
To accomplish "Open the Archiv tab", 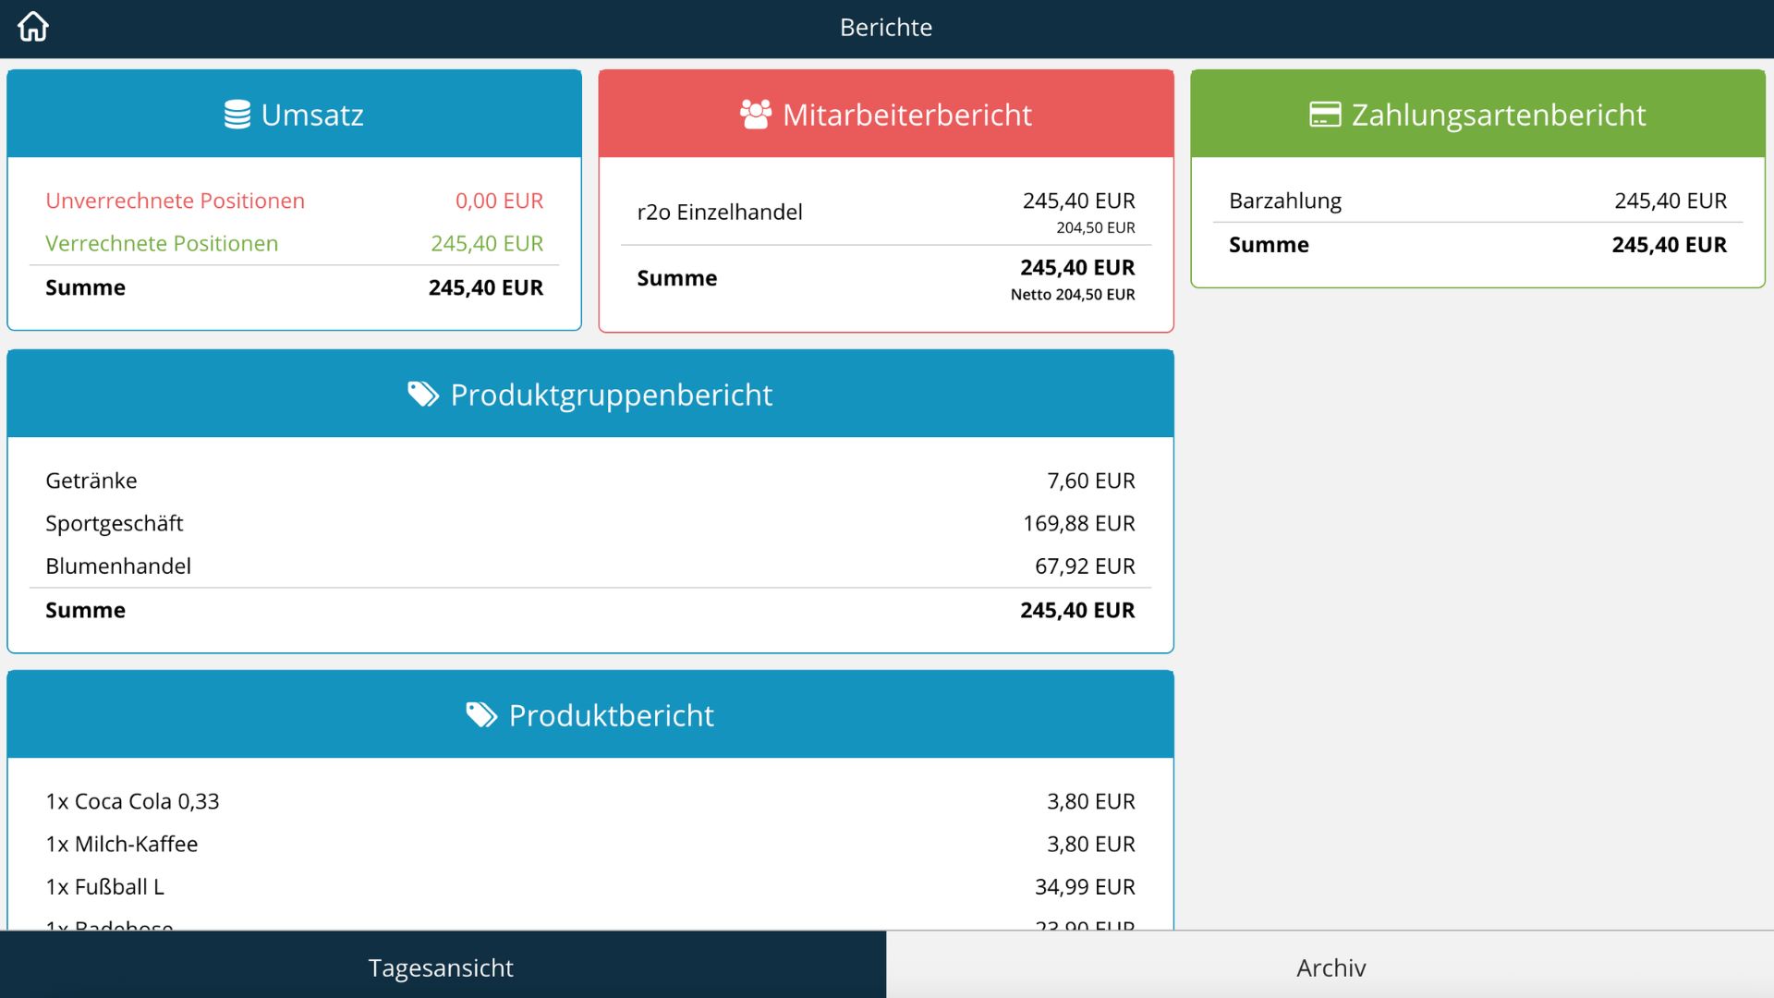I will (1330, 965).
